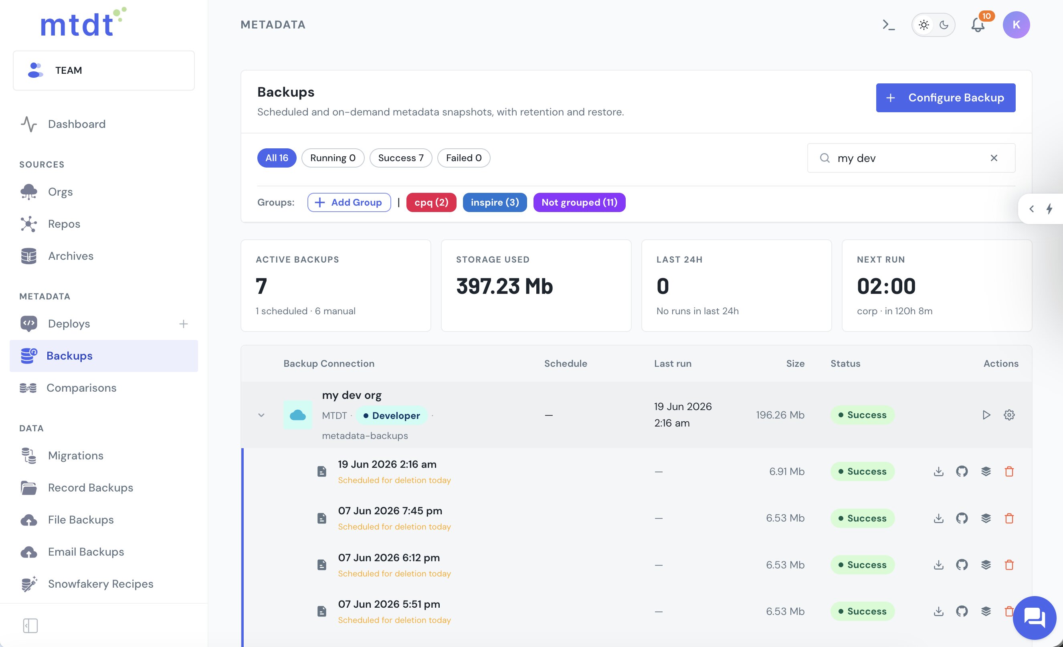Viewport: 1063px width, 647px height.
Task: Delete the 19 Jun 2026 2:16 am backup
Action: 1008,471
